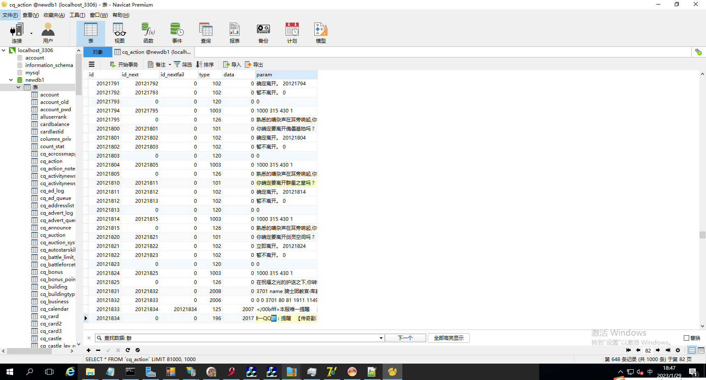Go to the last page of records
Screen dimensions: 706x380
[x=668, y=350]
